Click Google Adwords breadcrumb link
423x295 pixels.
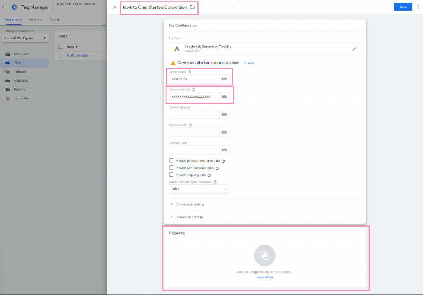pyautogui.click(x=85, y=4)
